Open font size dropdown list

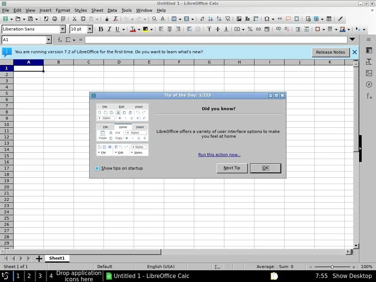[90, 29]
